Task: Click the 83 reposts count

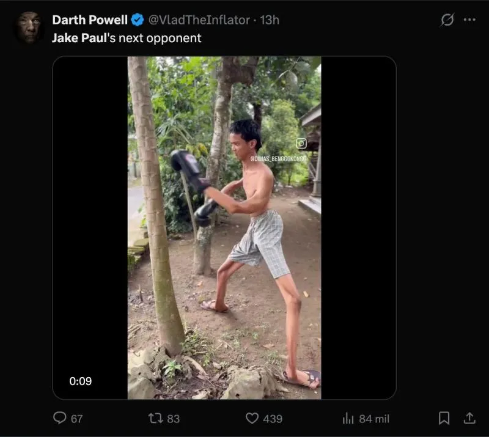Action: 174,419
